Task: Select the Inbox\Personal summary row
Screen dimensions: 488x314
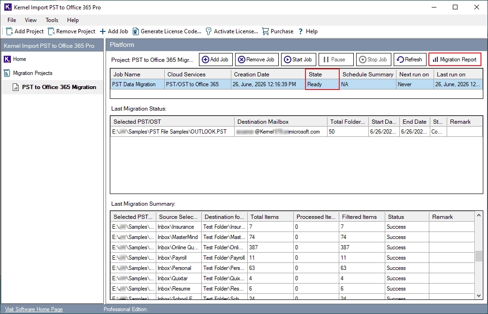Action: (292, 268)
